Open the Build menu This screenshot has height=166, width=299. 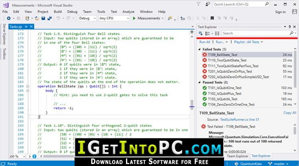pyautogui.click(x=57, y=12)
